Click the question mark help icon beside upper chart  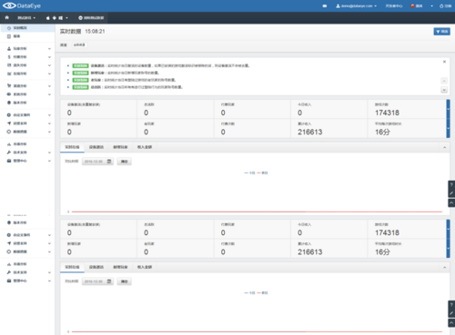coord(451,184)
